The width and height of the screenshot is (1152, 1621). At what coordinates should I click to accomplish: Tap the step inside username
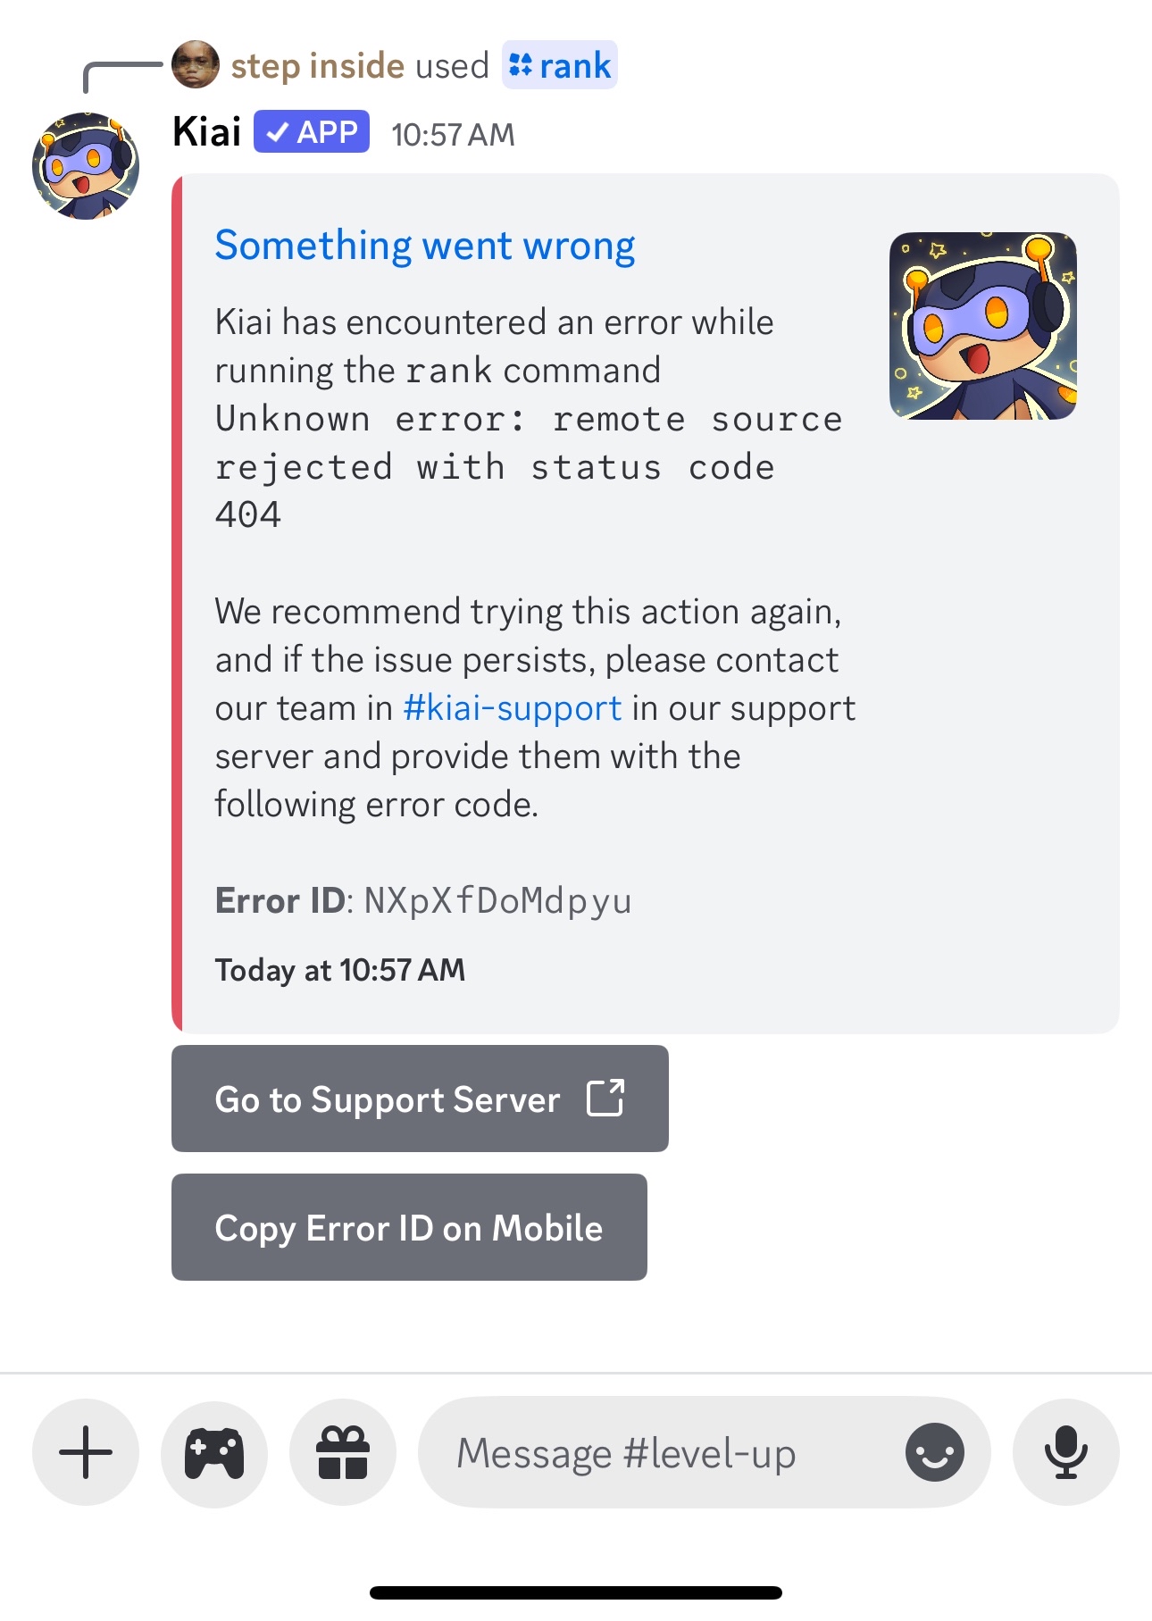[x=318, y=65]
